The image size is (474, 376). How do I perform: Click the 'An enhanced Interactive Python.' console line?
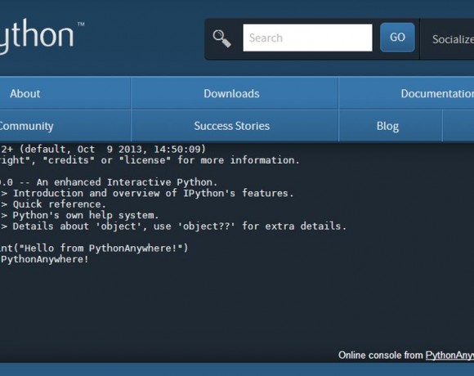(x=109, y=182)
